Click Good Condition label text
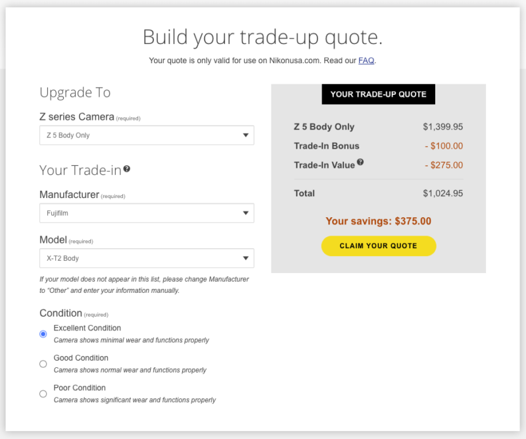The image size is (526, 439). point(81,358)
